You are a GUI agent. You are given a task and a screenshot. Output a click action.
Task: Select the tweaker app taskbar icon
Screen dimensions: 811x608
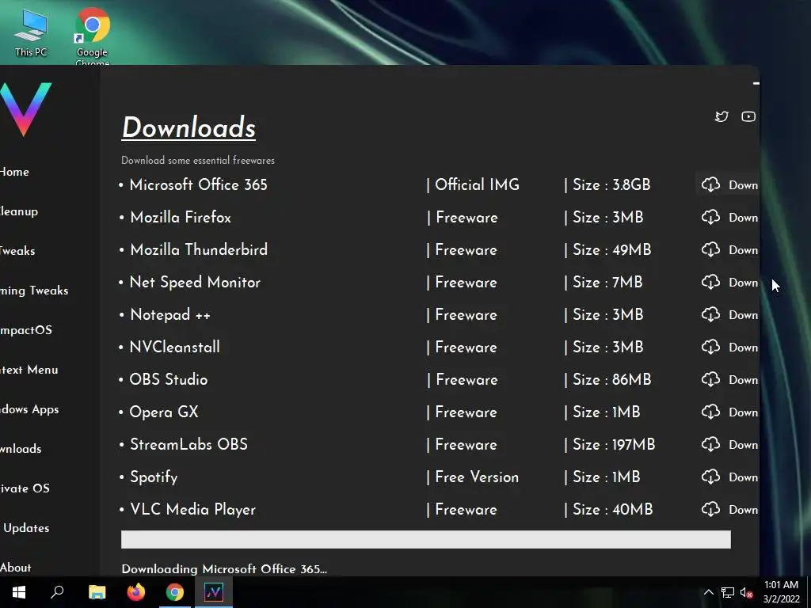click(x=214, y=592)
